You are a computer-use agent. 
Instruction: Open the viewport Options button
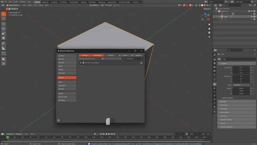pos(207,9)
